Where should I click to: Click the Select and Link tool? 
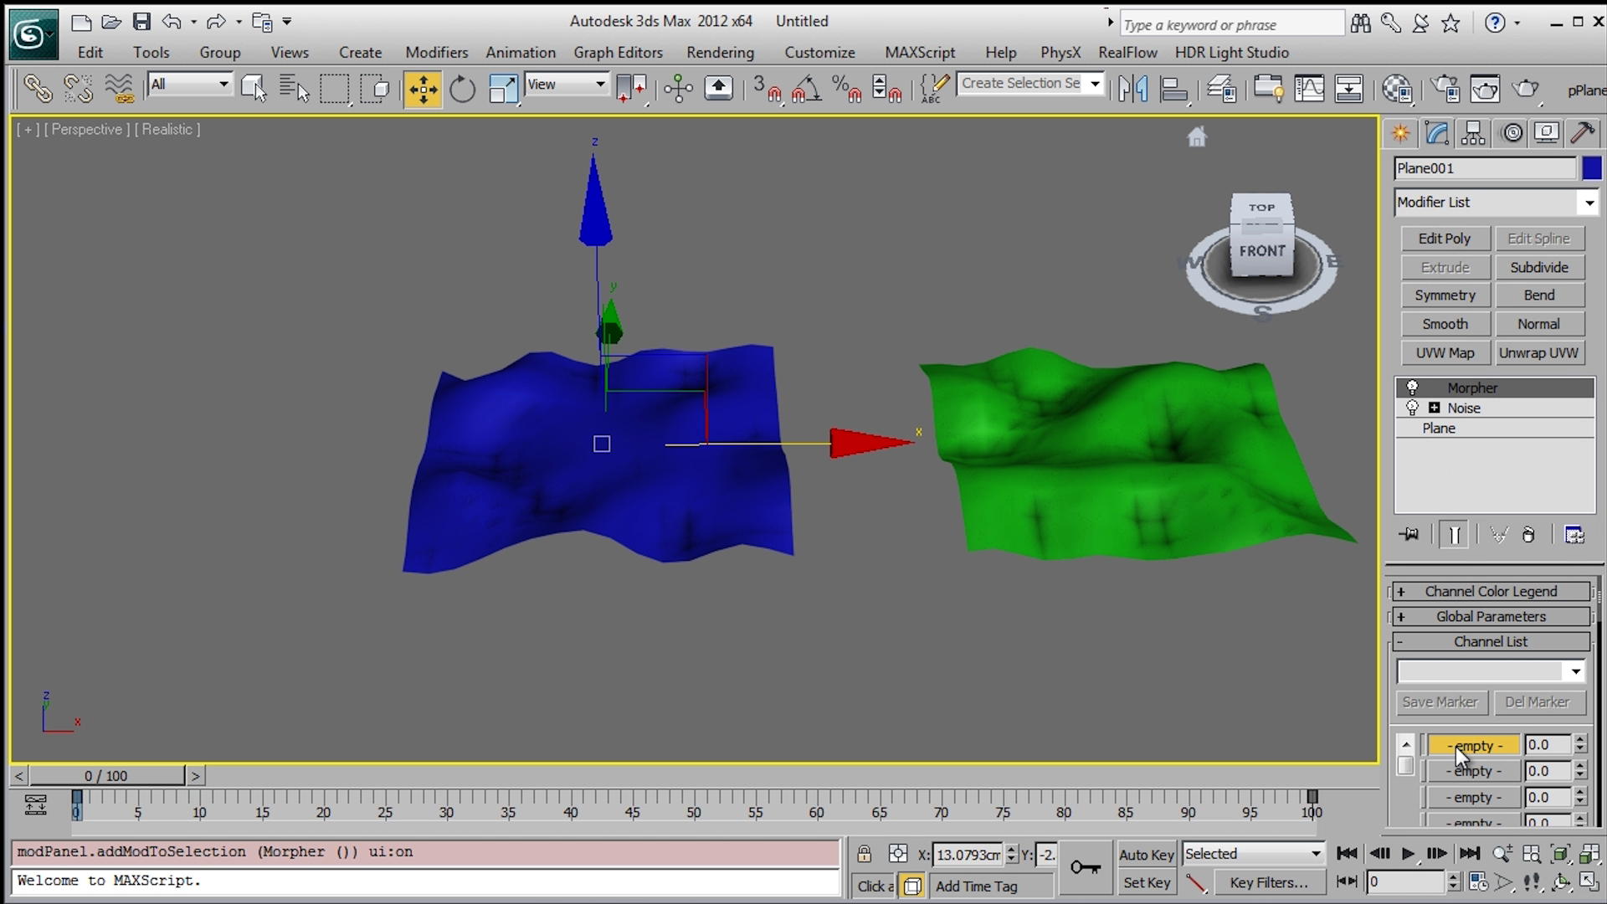click(37, 89)
